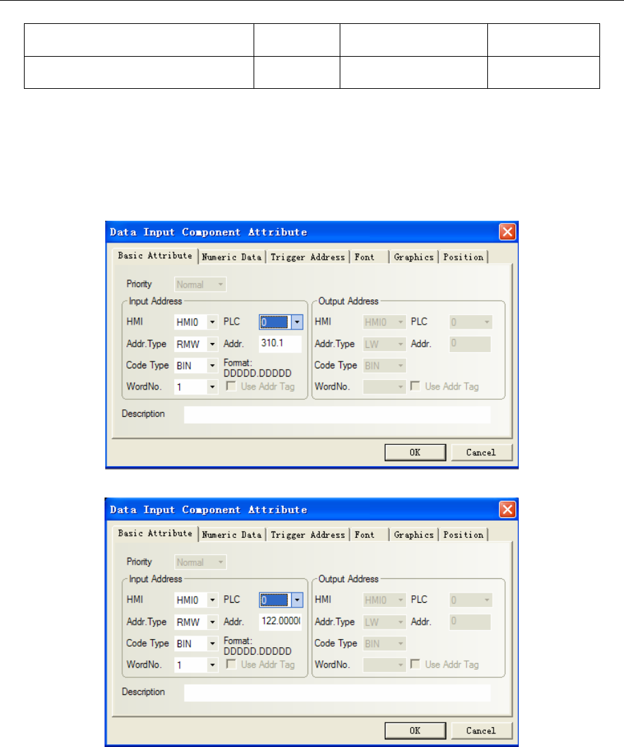
Task: Toggle Input Use Addr Tag checkbox, lower dialog
Action: (231, 664)
